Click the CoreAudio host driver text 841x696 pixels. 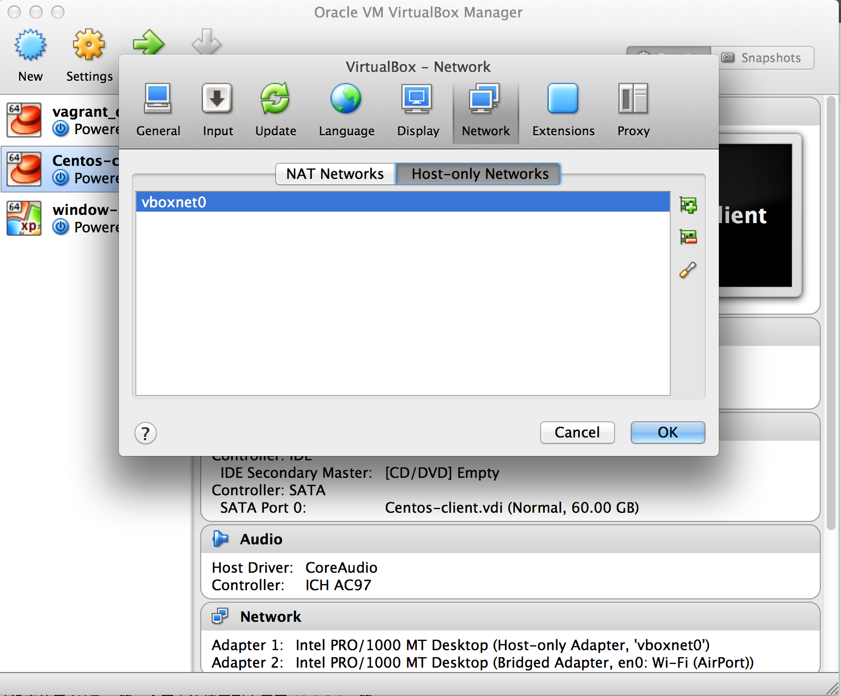(341, 568)
